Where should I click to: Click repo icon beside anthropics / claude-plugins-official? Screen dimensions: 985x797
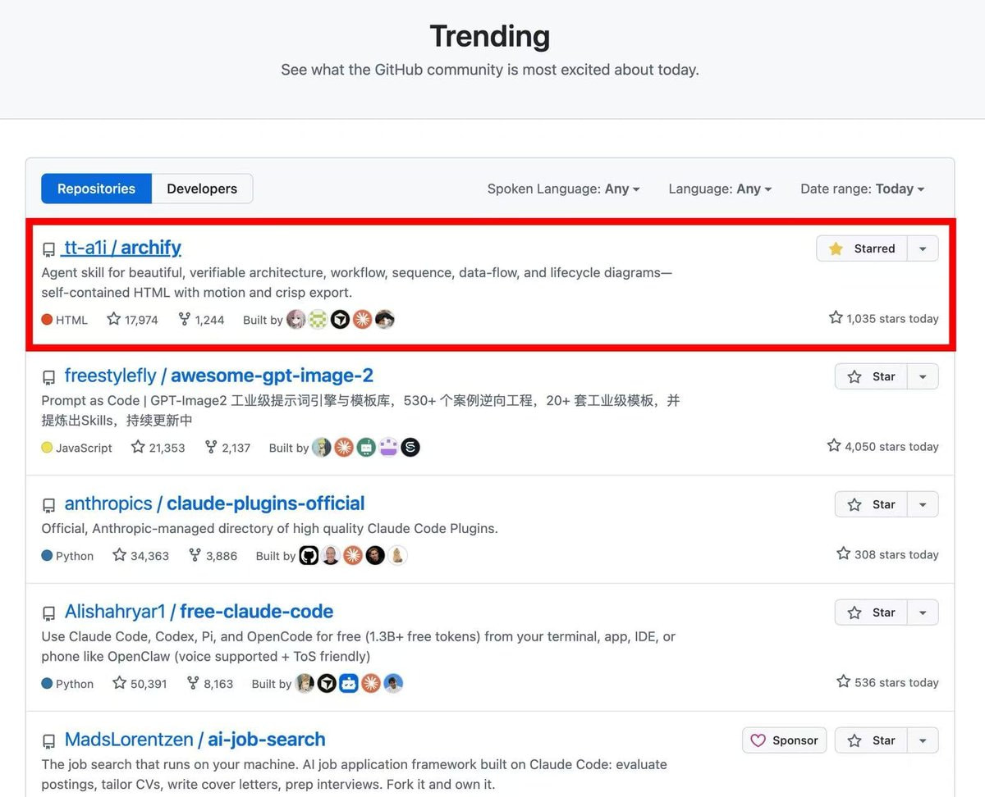point(49,505)
